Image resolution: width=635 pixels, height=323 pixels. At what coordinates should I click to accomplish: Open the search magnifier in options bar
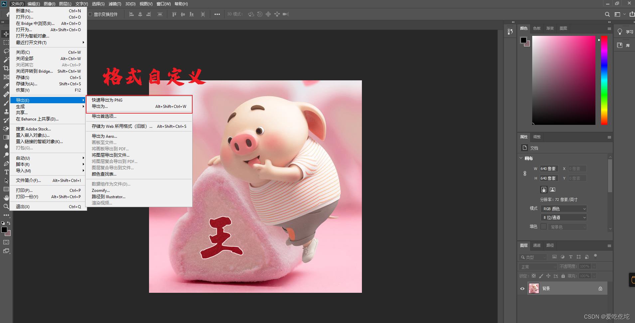pyautogui.click(x=607, y=14)
